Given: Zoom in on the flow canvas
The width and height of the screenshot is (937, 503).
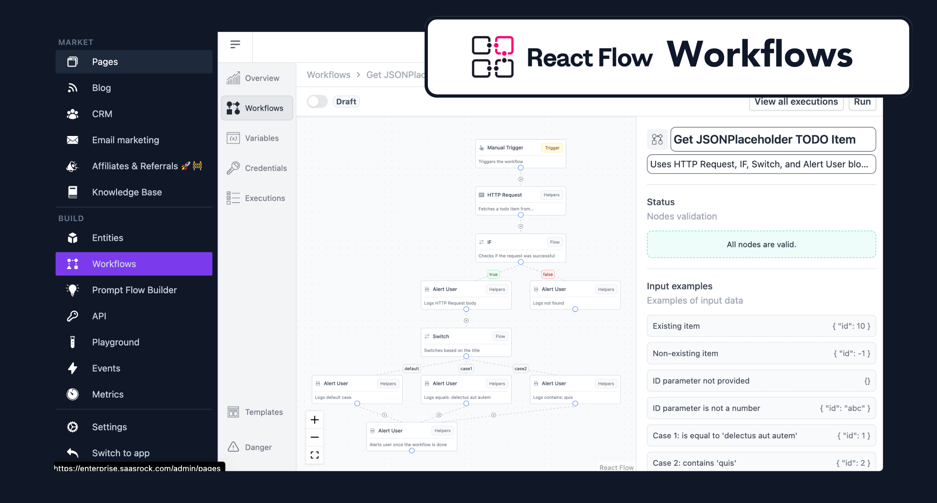Looking at the screenshot, I should (x=314, y=420).
